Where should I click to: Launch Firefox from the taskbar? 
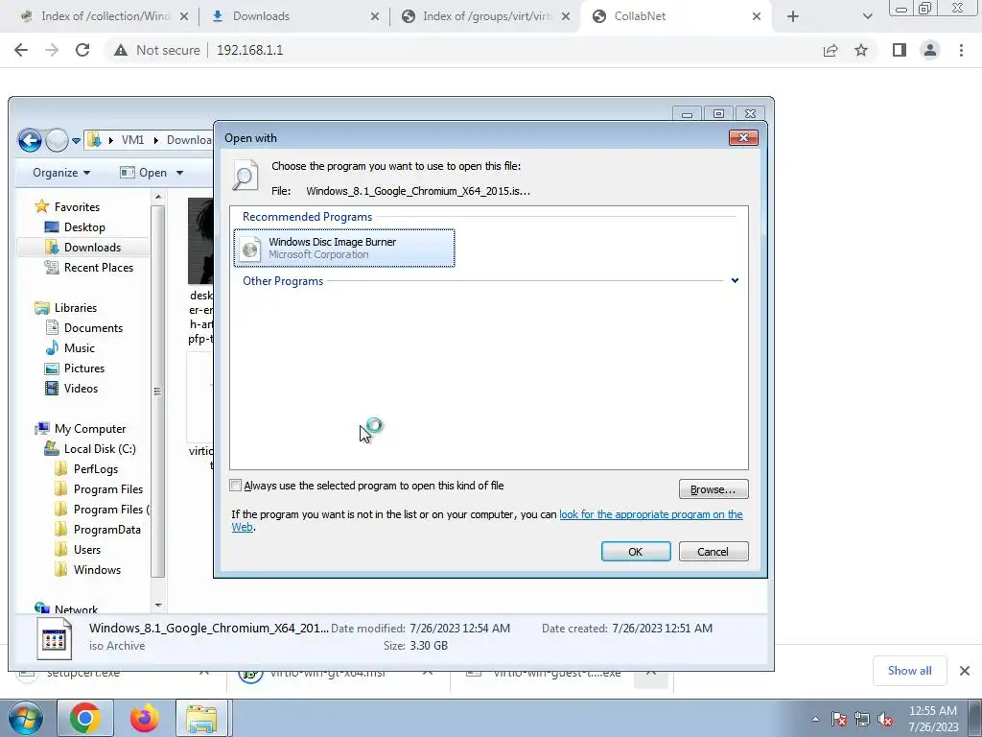(x=145, y=718)
